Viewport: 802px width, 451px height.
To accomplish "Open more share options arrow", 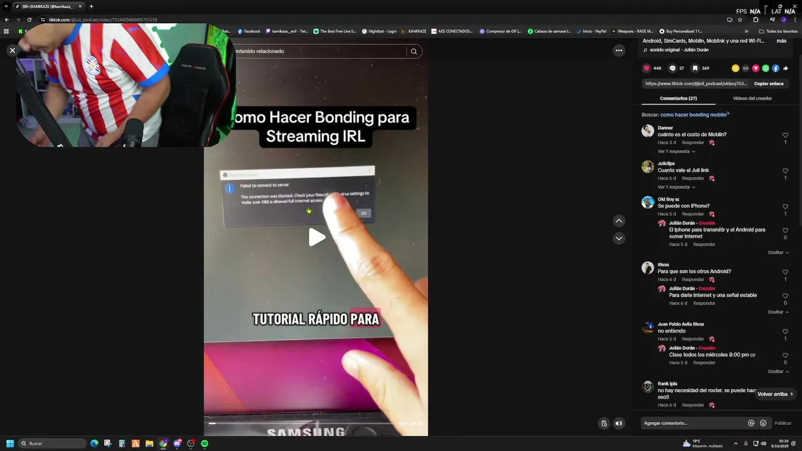I will [786, 68].
